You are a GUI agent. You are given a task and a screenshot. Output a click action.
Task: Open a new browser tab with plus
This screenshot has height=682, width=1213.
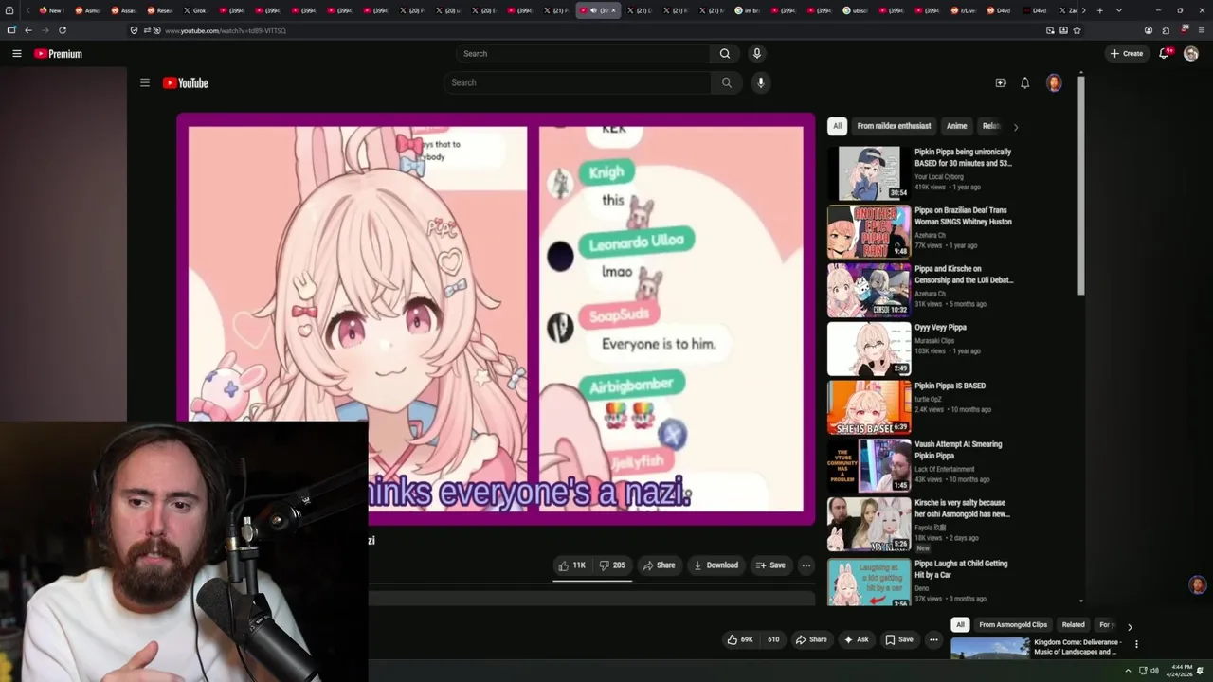pos(1099,10)
